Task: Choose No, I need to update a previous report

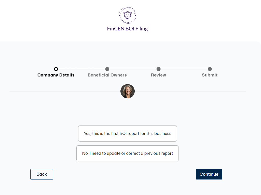Action: [128, 153]
